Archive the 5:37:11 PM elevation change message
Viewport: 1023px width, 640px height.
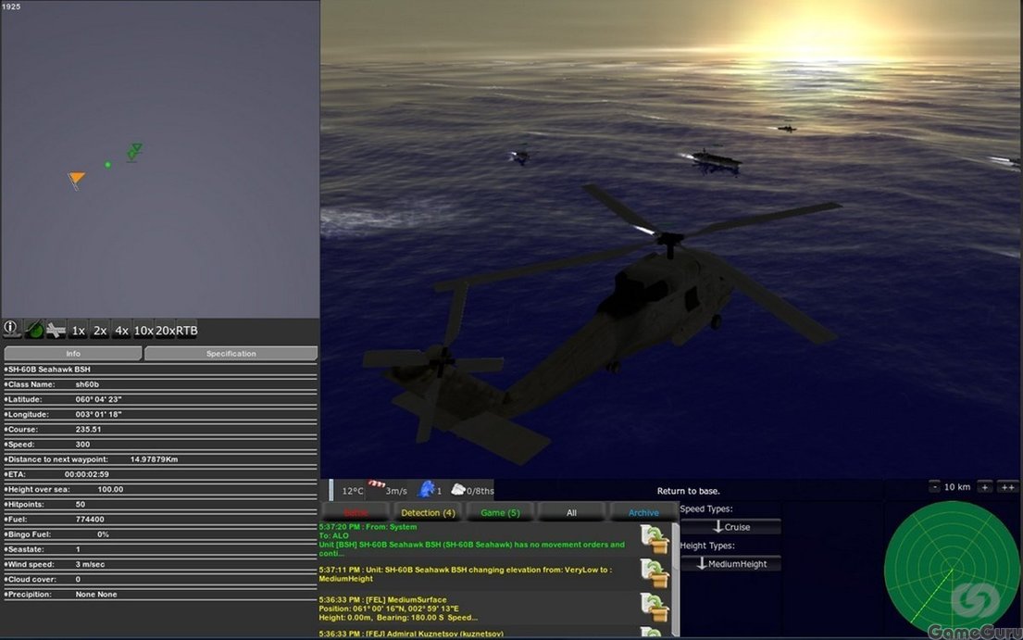[655, 572]
